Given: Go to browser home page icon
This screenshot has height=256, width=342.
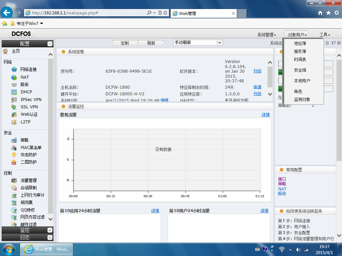Looking at the screenshot, I should click(320, 13).
